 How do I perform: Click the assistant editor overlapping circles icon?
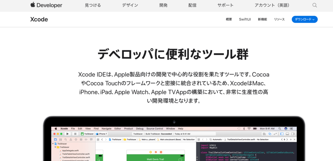click(270, 134)
